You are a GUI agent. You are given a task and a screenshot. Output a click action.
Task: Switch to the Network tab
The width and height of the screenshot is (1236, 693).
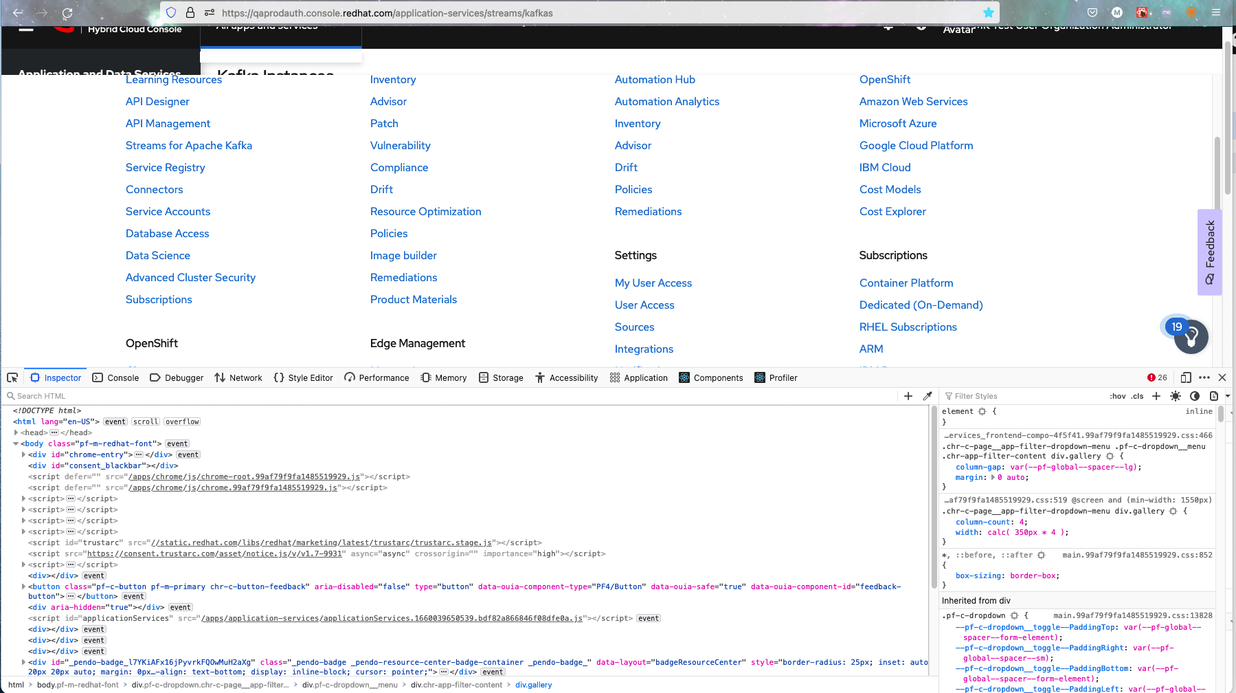pos(238,377)
